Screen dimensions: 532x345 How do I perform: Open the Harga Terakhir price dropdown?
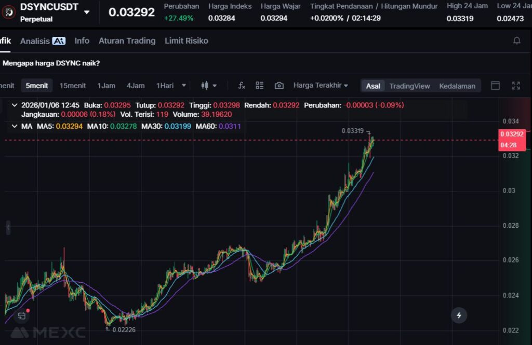click(321, 86)
